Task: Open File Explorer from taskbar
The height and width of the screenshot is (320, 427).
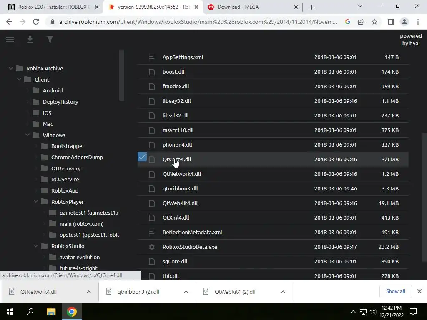Action: (x=51, y=312)
